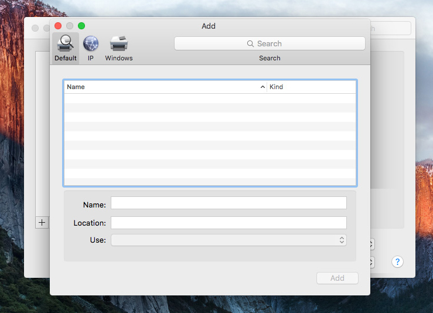Open help with the question mark icon
Viewport: 433px width, 313px height.
point(397,261)
